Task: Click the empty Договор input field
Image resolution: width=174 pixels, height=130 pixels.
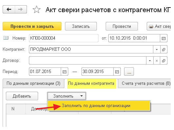Action: coord(88,61)
